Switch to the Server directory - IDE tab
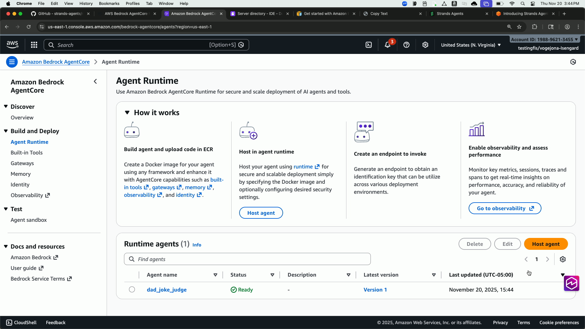The image size is (585, 329). coord(259,14)
